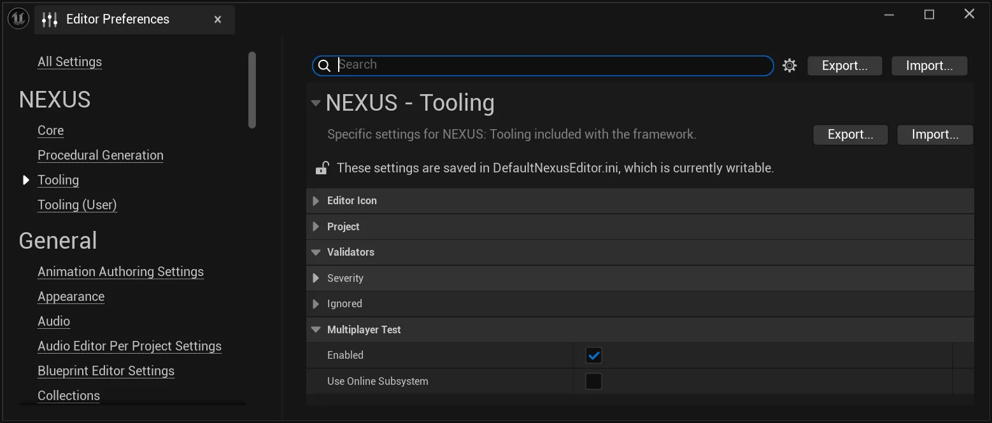Click the Unreal Engine logo icon
Image resolution: width=992 pixels, height=423 pixels.
coord(18,19)
